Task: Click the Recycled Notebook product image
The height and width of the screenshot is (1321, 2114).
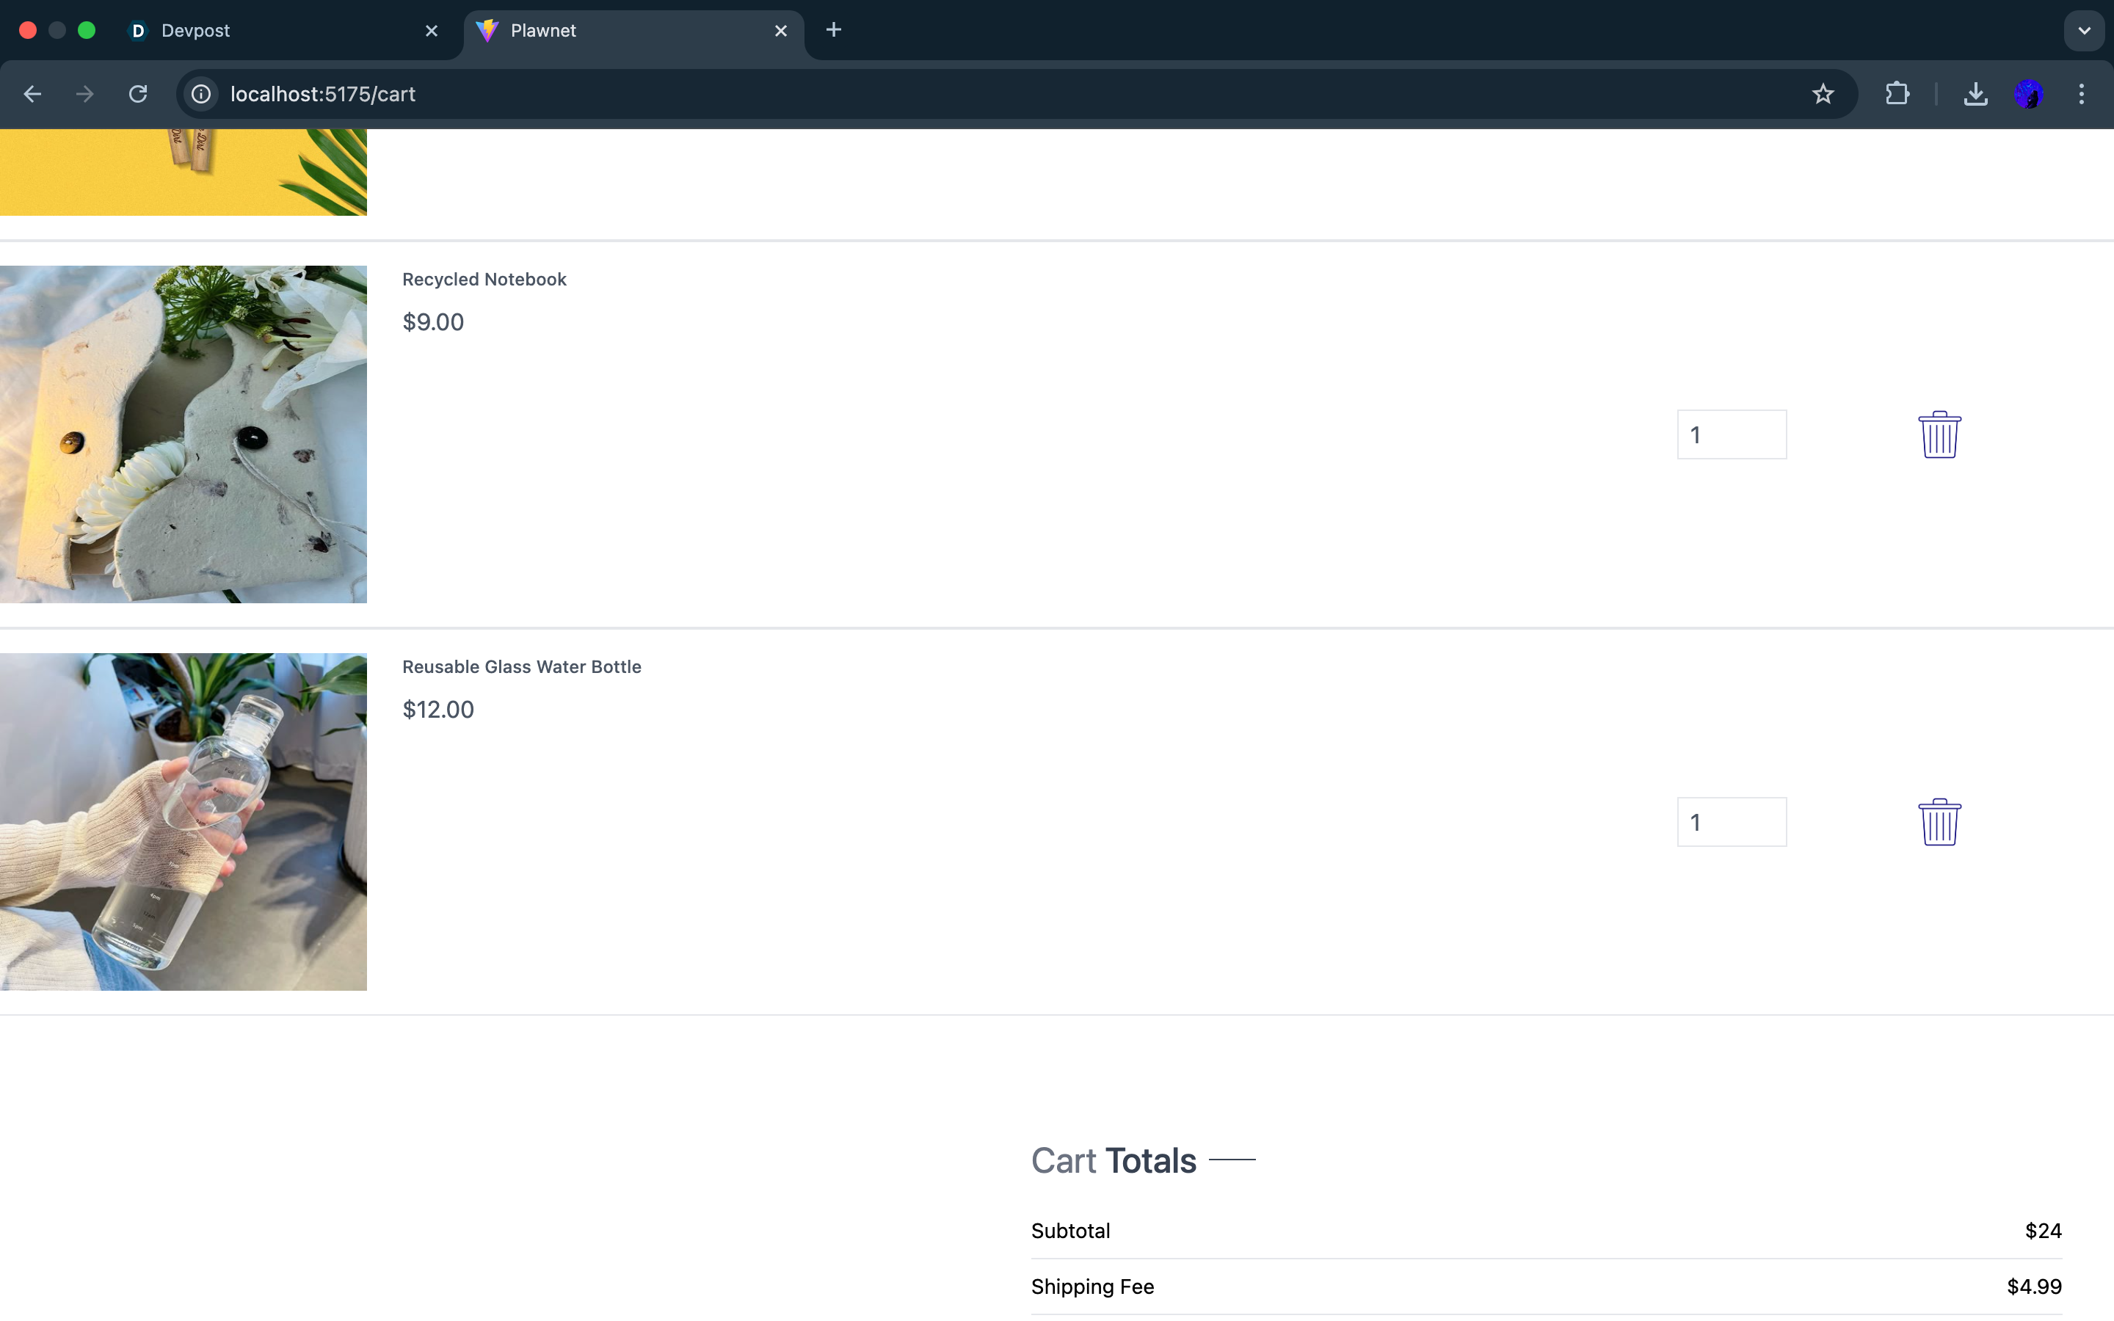Action: tap(184, 434)
